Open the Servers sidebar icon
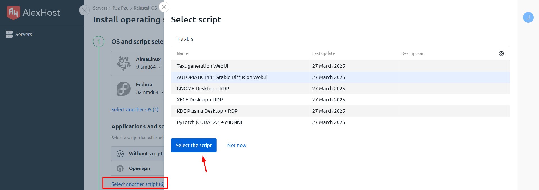 coord(9,34)
